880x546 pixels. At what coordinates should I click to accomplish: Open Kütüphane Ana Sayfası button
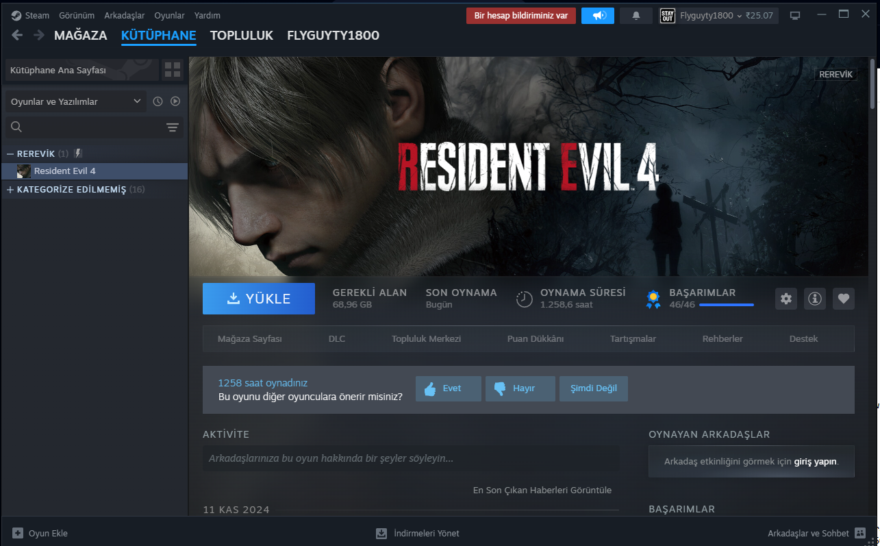pyautogui.click(x=82, y=70)
